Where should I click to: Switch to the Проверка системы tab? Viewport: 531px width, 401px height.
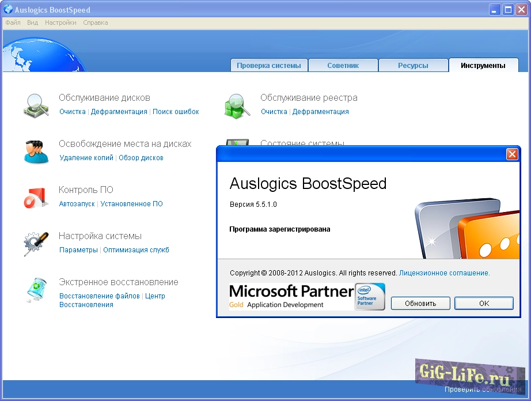pyautogui.click(x=269, y=66)
